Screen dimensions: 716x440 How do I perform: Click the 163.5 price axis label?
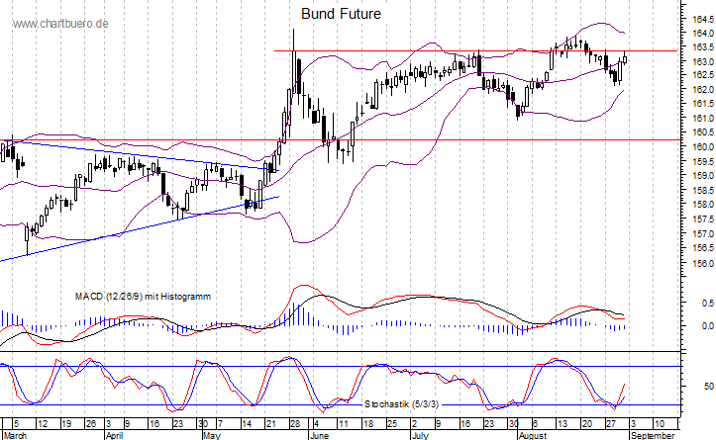[703, 47]
